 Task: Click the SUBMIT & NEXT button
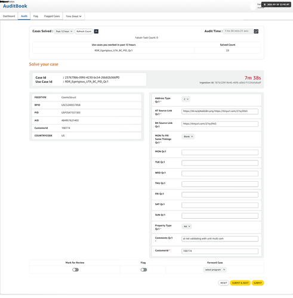pos(240,283)
